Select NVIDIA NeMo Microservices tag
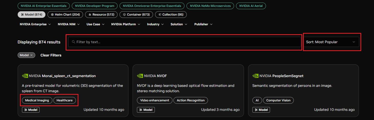374x120 pixels. 210,6
